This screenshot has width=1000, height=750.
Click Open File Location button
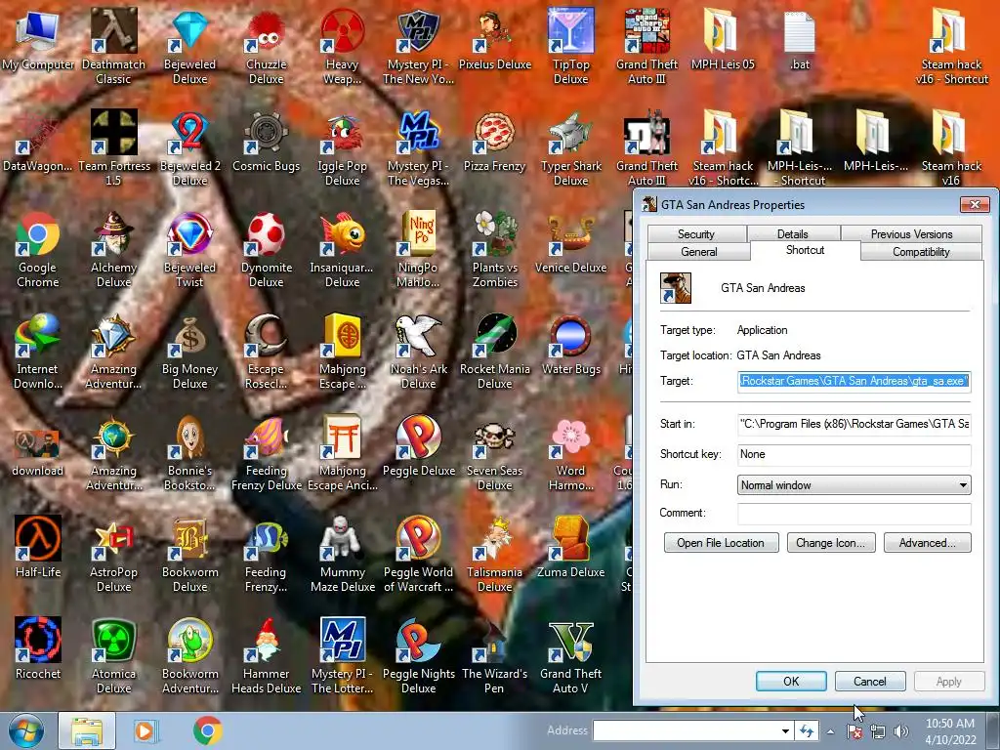pos(721,543)
